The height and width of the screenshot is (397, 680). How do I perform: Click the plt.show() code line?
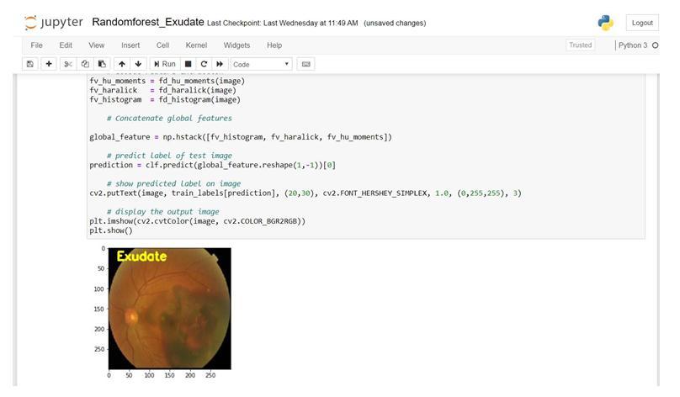coord(111,230)
